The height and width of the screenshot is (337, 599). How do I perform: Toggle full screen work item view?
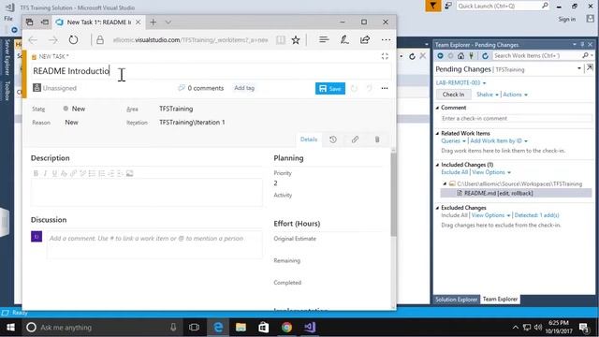tap(385, 56)
